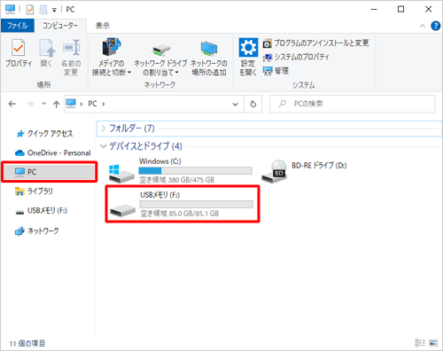Select the Windows (C:) drive

point(181,170)
